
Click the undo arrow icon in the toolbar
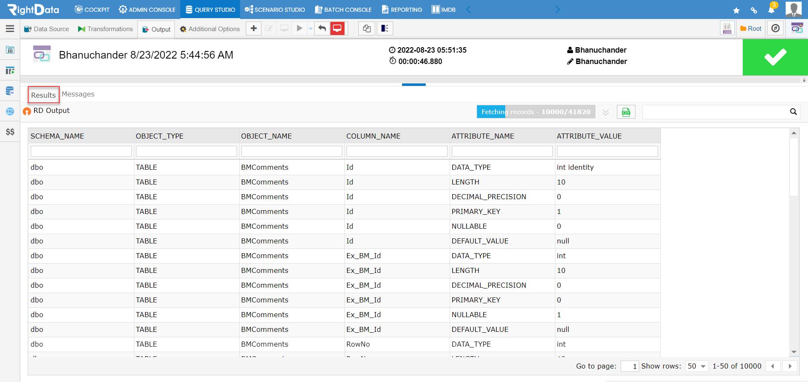[322, 28]
